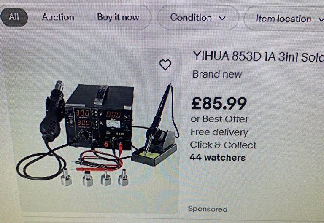Click the chevron arrow beside Item location
The height and width of the screenshot is (223, 324).
[x=321, y=19]
